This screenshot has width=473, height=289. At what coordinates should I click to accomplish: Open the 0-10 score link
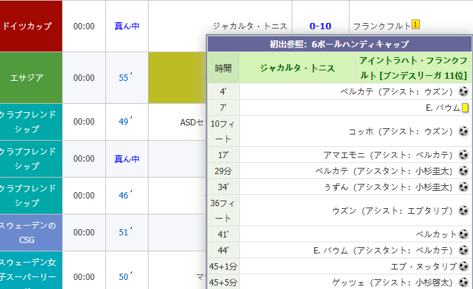[320, 26]
